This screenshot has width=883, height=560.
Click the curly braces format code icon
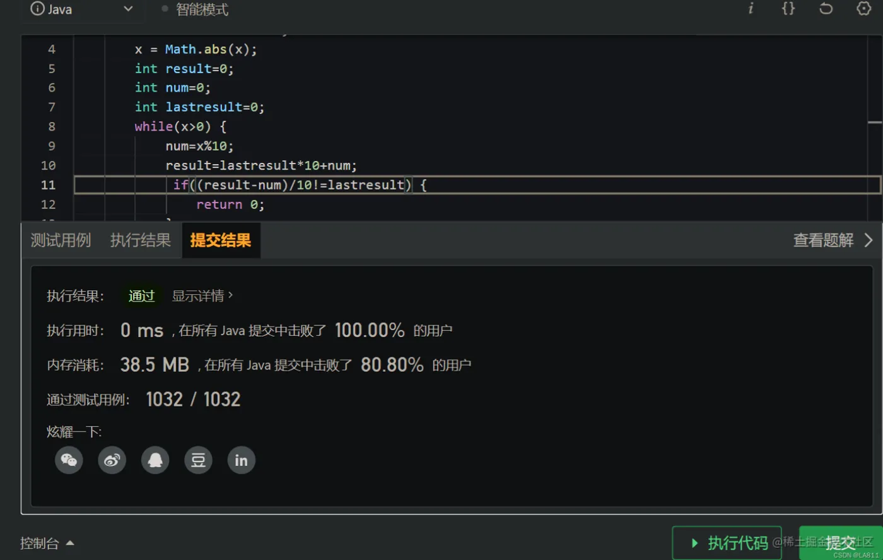tap(788, 8)
